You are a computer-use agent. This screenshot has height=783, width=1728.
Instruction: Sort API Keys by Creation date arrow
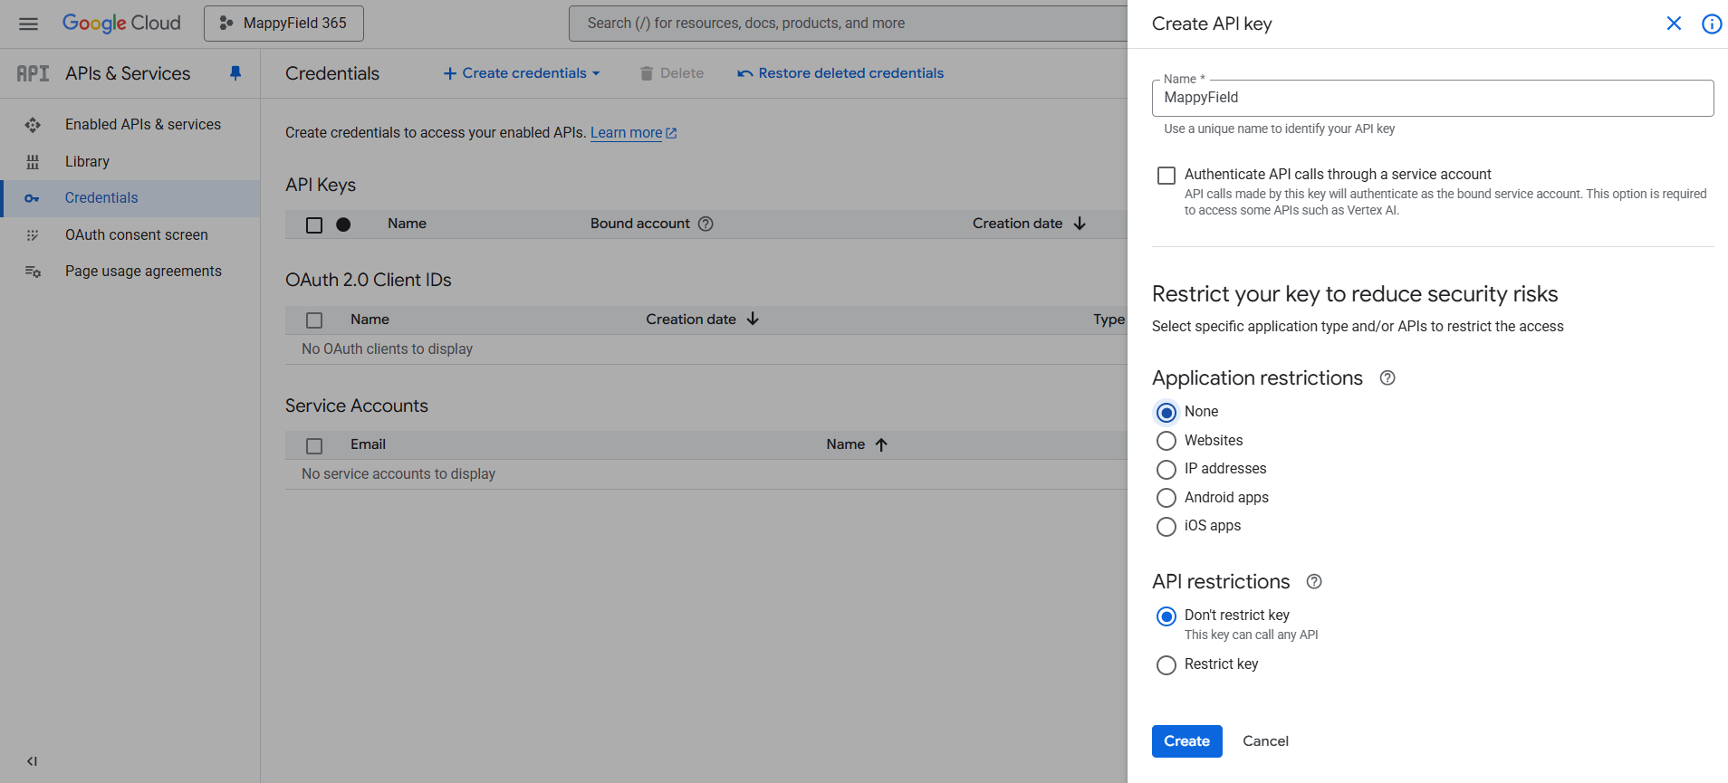pos(1080,224)
